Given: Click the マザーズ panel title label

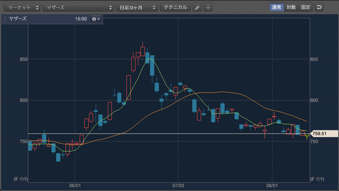Looking at the screenshot, I should click(x=18, y=19).
